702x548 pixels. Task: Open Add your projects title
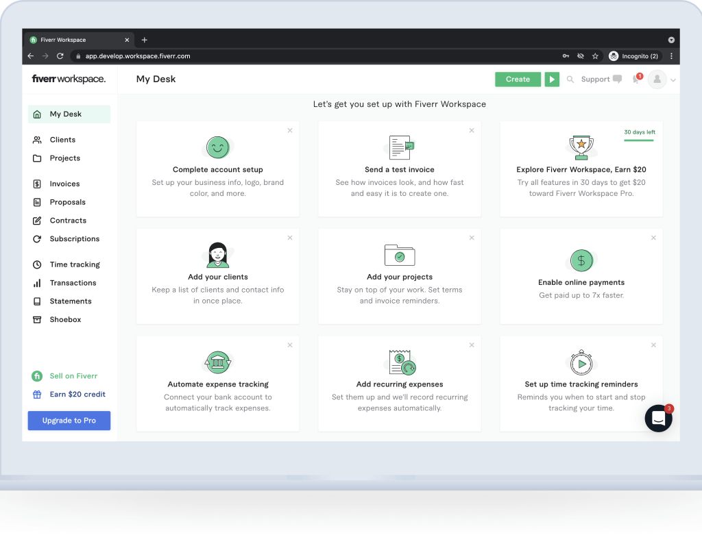(400, 277)
